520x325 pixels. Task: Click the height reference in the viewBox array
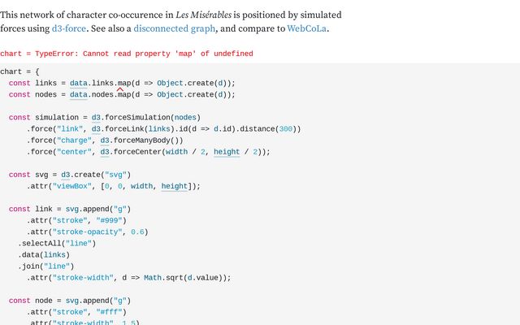[x=175, y=186]
